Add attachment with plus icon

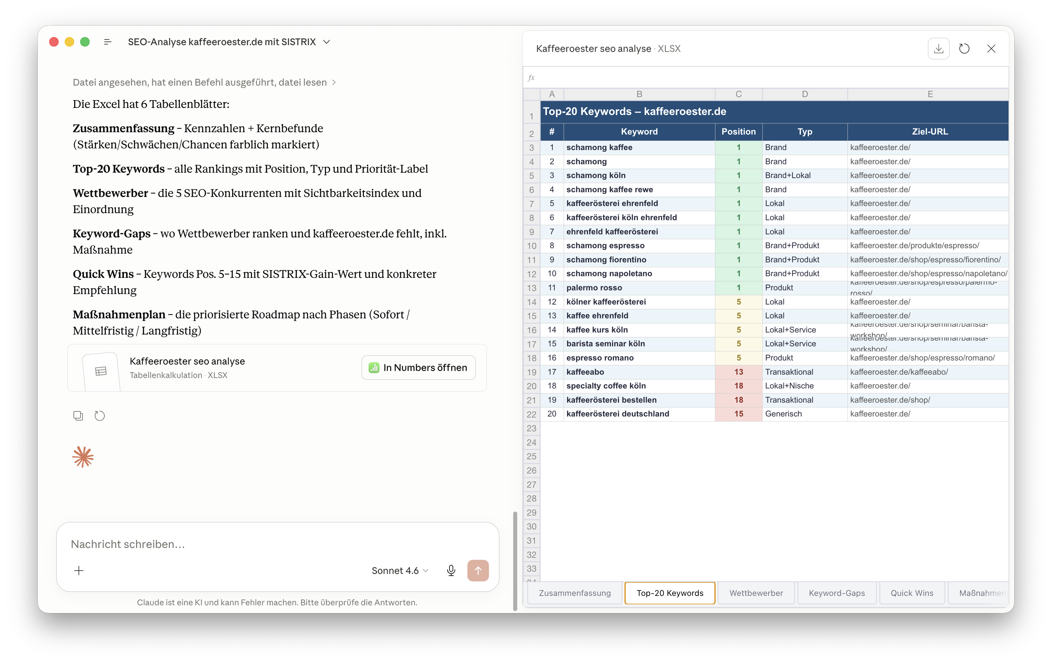click(79, 570)
